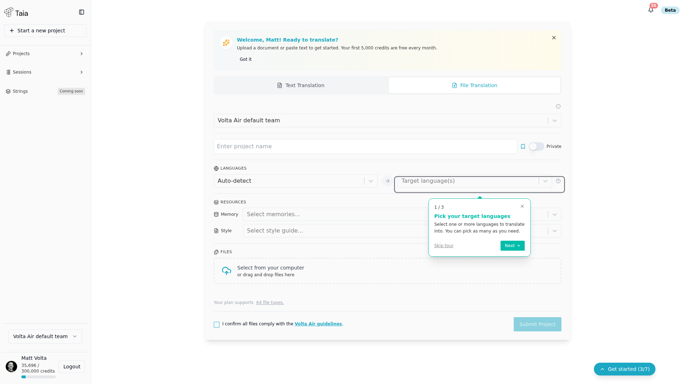This screenshot has height=384, width=684.
Task: Open the Target language(s) dropdown
Action: point(475,181)
